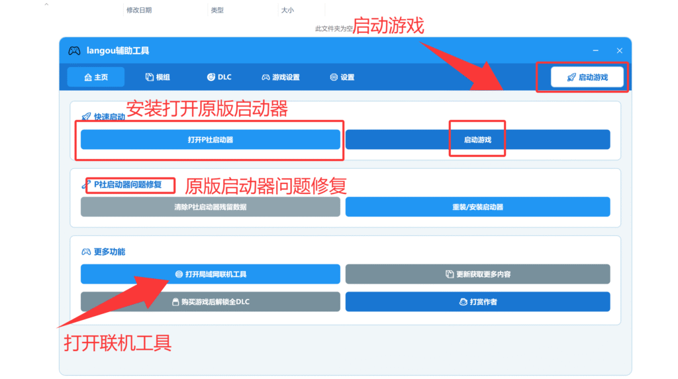Minimize the langou辅助工具 window
678x379 pixels.
pyautogui.click(x=596, y=51)
